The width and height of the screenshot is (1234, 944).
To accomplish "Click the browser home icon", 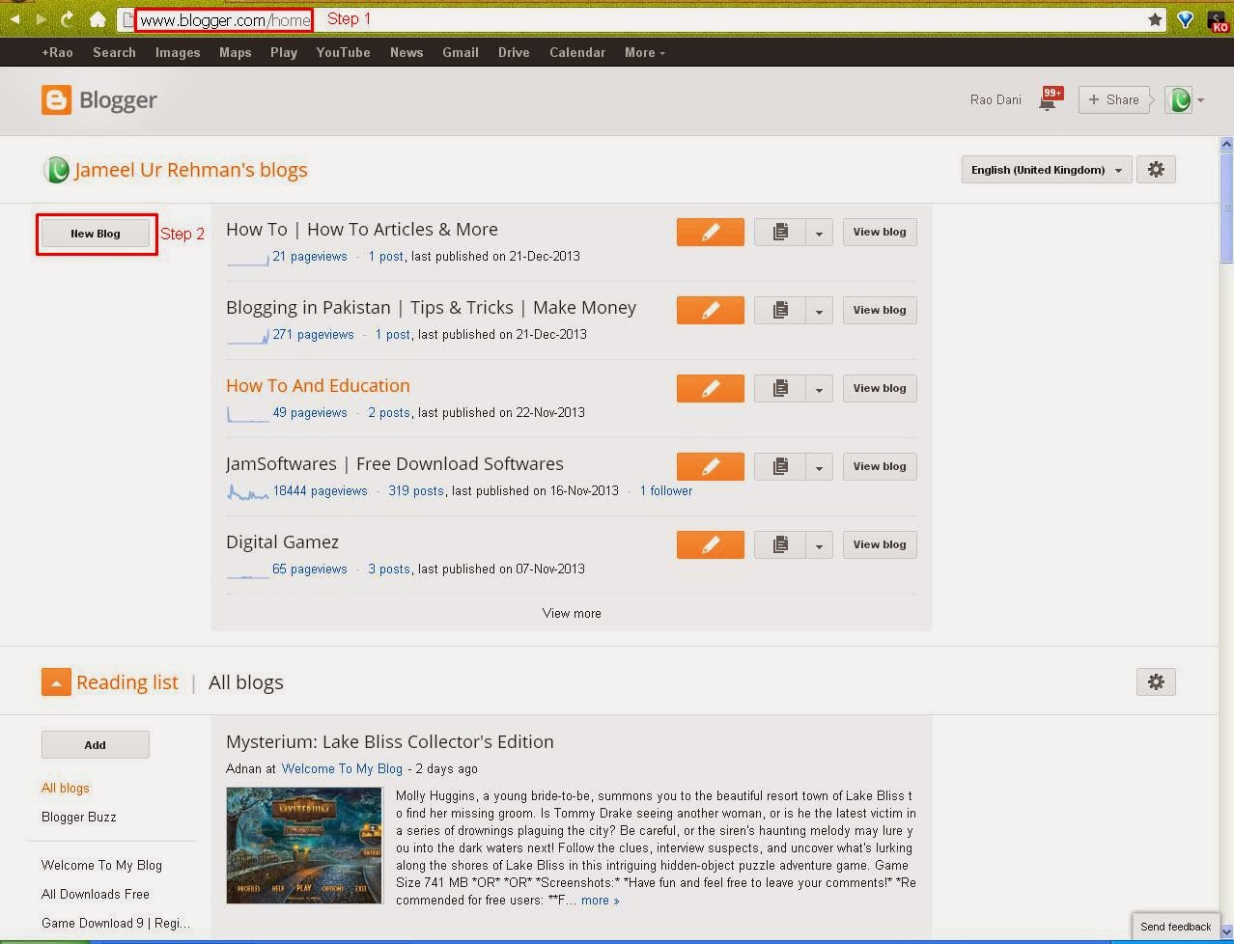I will [97, 18].
